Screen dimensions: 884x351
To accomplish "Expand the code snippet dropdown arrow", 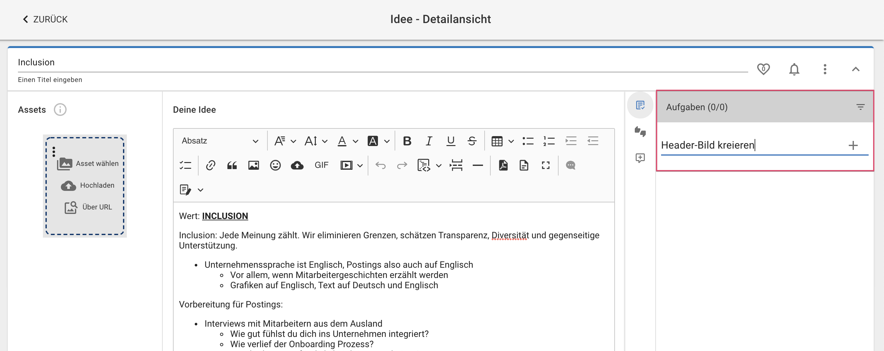I will click(x=438, y=166).
